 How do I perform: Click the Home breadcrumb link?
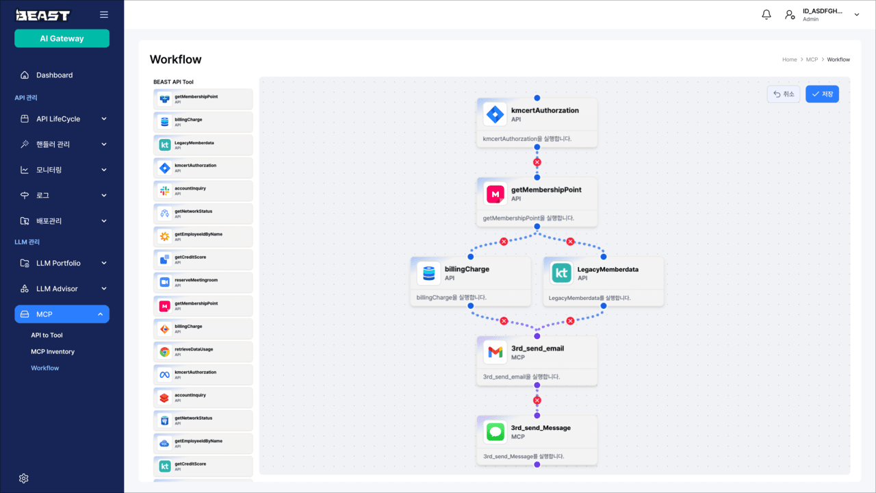tap(789, 60)
